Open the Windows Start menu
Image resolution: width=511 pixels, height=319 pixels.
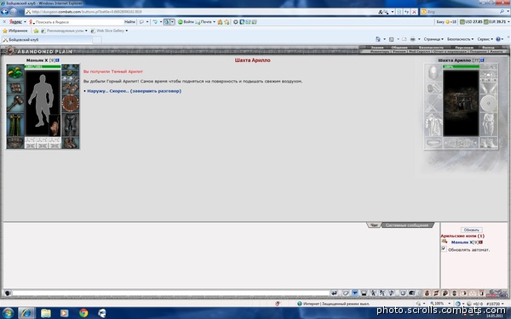coord(8,313)
